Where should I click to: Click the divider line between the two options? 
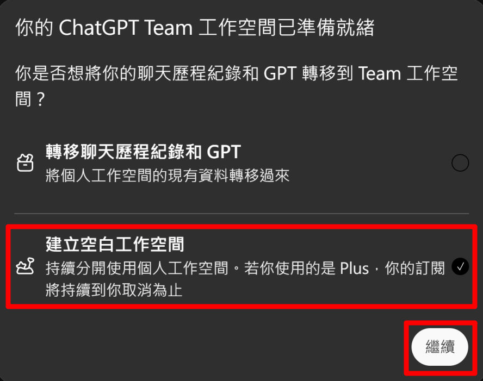point(242,213)
